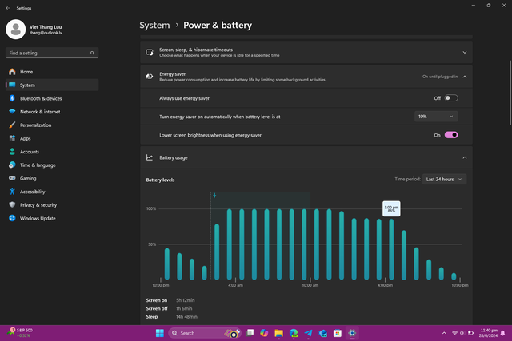Image resolution: width=512 pixels, height=341 pixels.
Task: Collapse the Battery usage section
Action: 465,158
